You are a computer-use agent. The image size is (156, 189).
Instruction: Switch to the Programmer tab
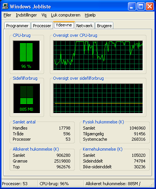click(x=17, y=26)
